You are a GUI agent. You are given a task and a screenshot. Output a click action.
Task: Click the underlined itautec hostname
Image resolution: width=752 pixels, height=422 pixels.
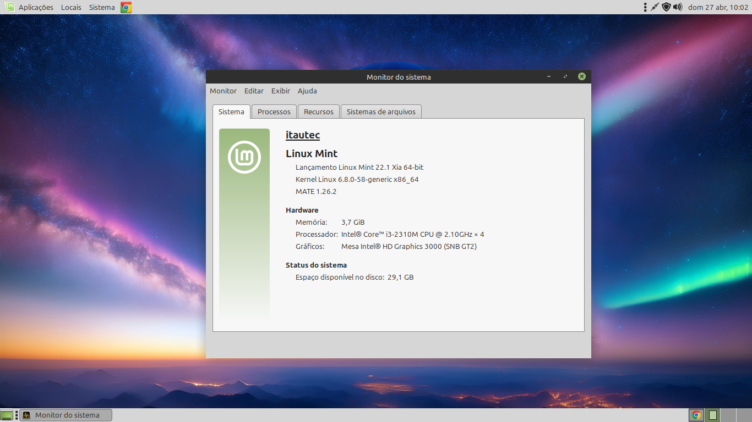point(303,135)
